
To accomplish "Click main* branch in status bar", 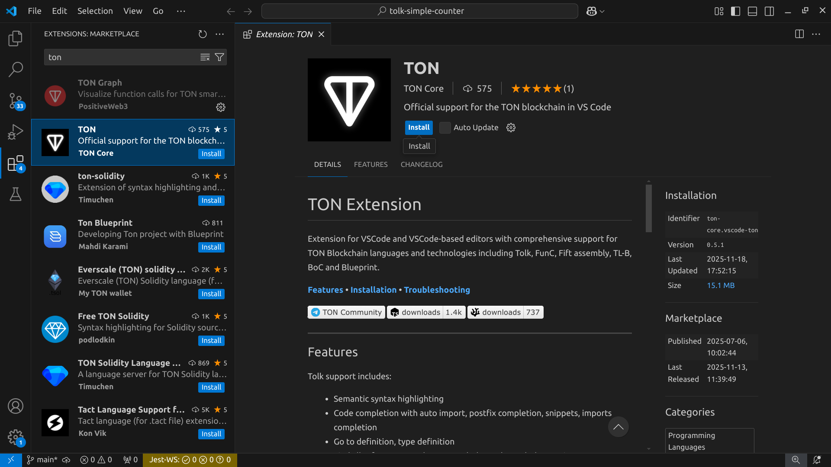I will pyautogui.click(x=42, y=460).
